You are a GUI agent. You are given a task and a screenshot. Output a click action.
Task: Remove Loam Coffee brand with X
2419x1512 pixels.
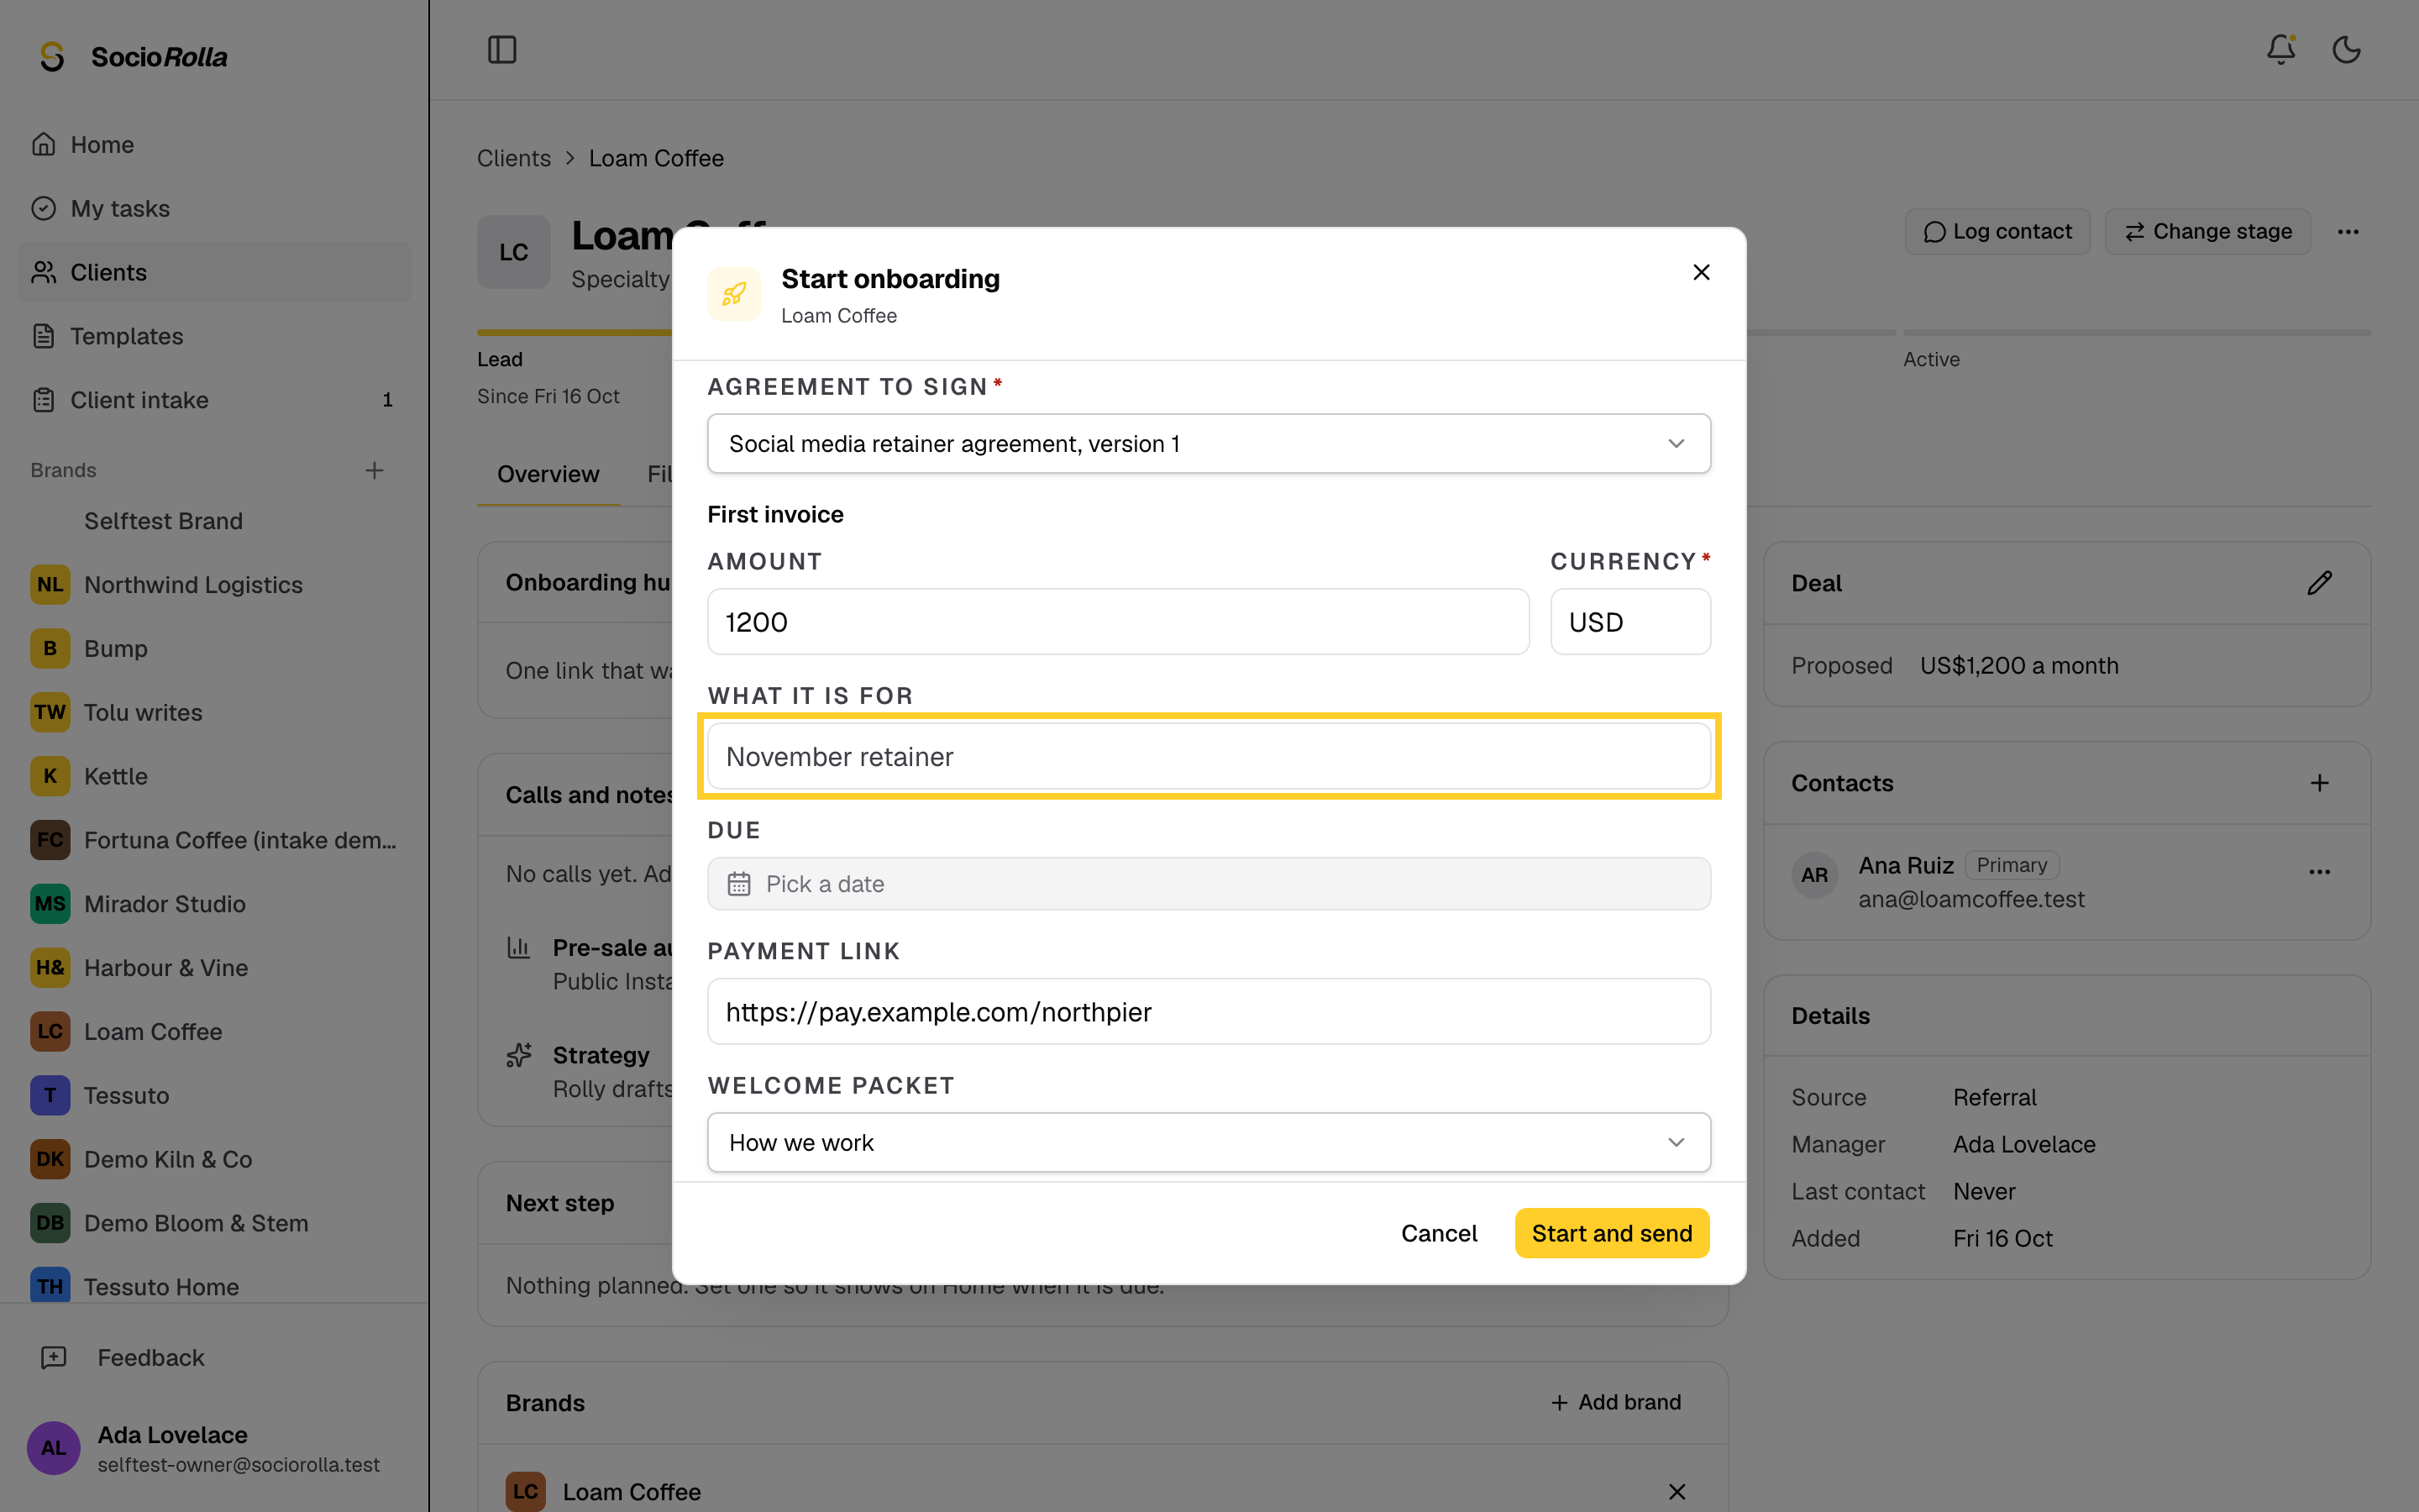point(1677,1491)
